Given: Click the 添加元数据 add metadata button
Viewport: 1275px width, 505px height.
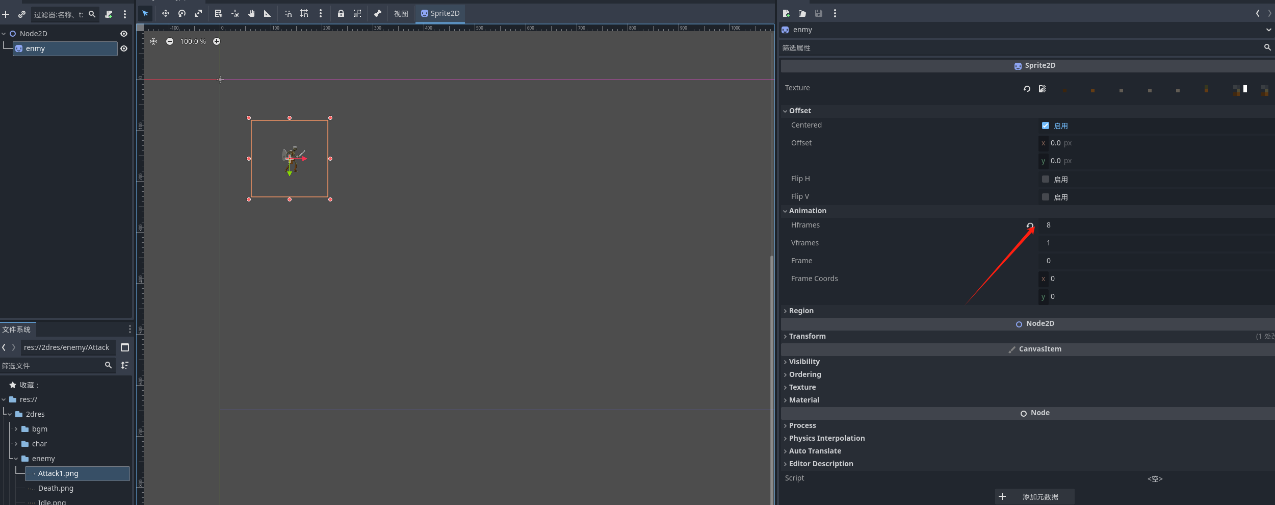Looking at the screenshot, I should click(1034, 497).
